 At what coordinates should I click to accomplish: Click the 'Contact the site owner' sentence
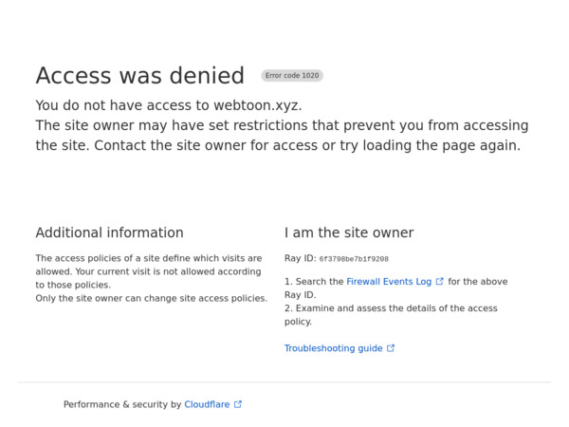pyautogui.click(x=307, y=145)
